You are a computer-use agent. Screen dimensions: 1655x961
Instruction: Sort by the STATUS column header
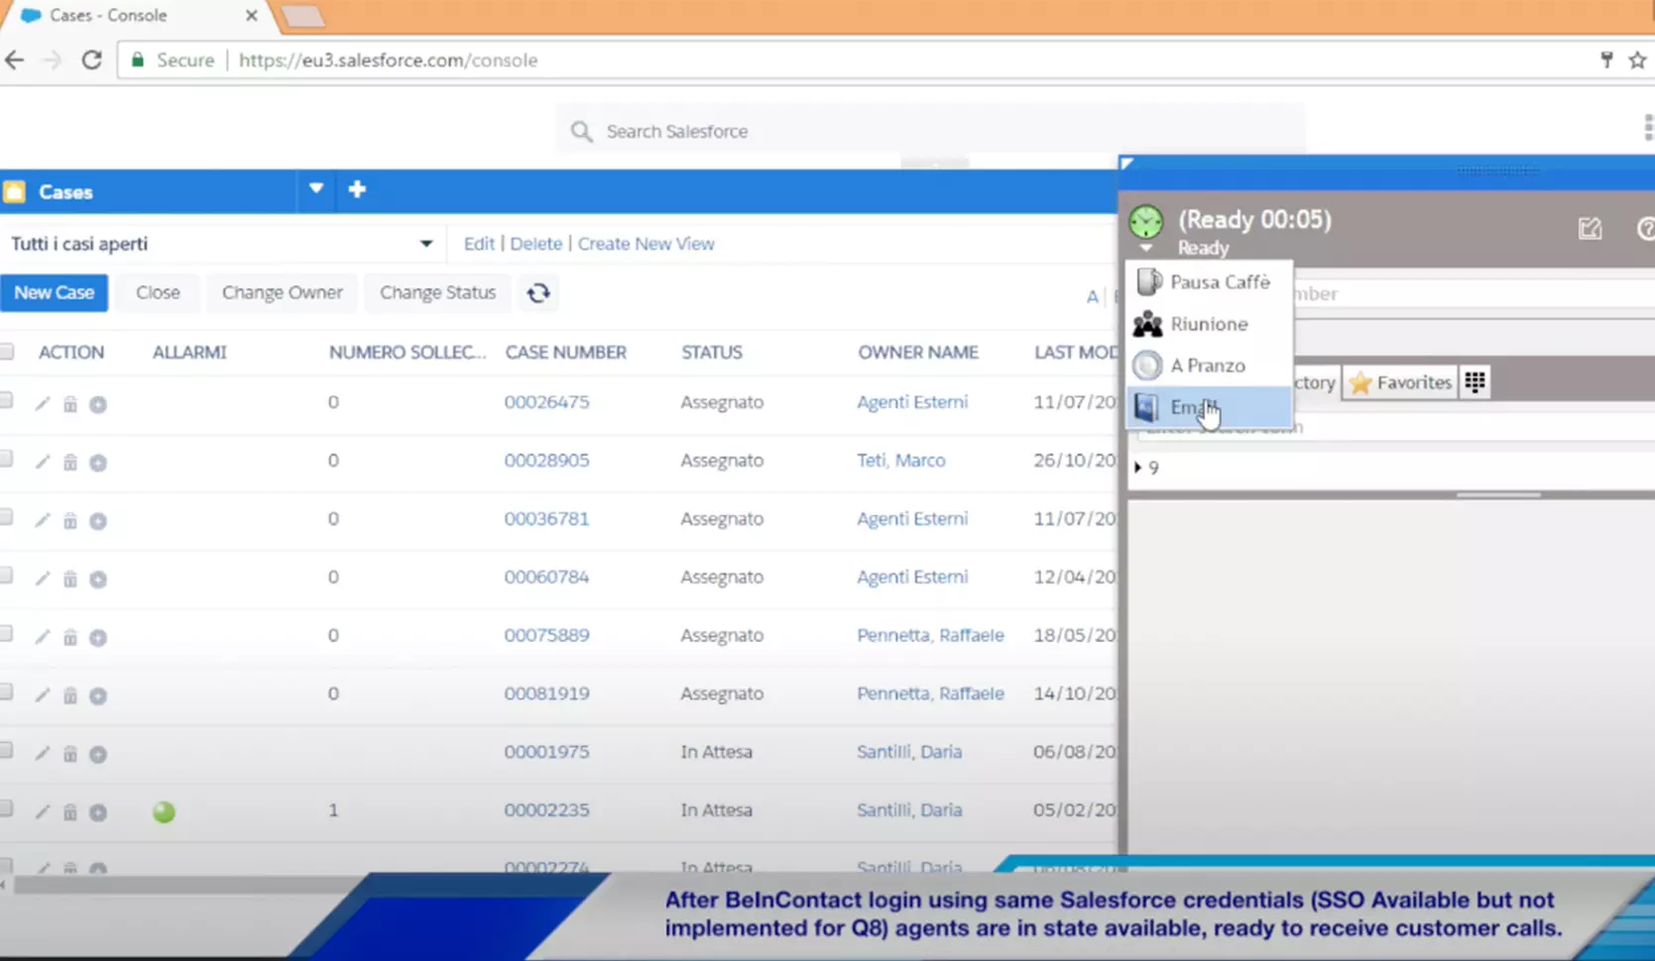711,353
